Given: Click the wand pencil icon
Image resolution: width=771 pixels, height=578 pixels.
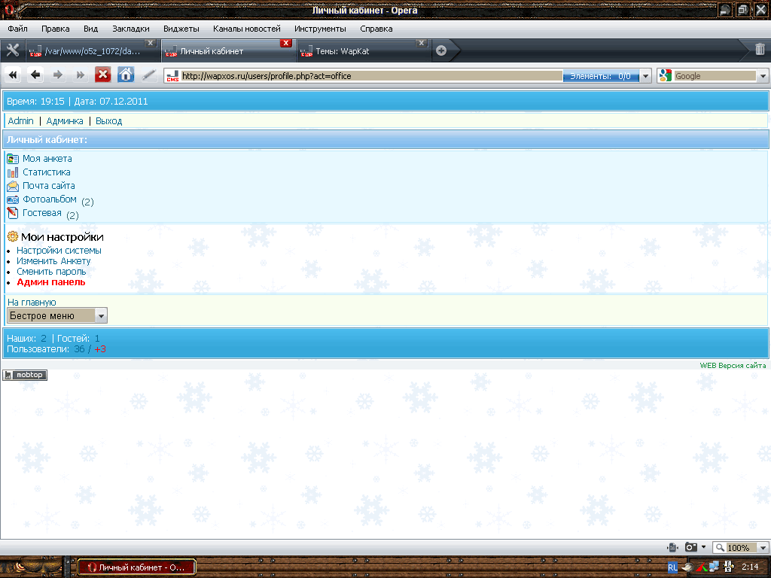Looking at the screenshot, I should pos(148,75).
